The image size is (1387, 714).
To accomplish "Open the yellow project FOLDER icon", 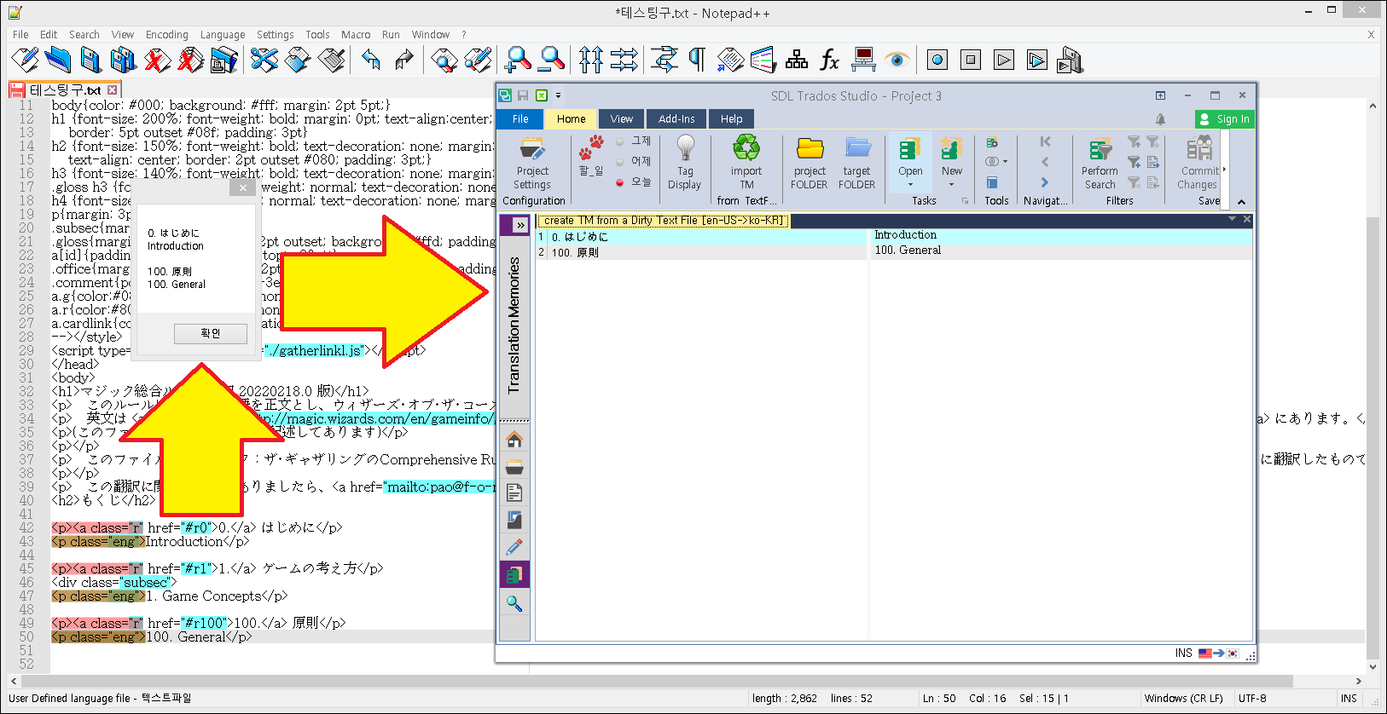I will [810, 149].
